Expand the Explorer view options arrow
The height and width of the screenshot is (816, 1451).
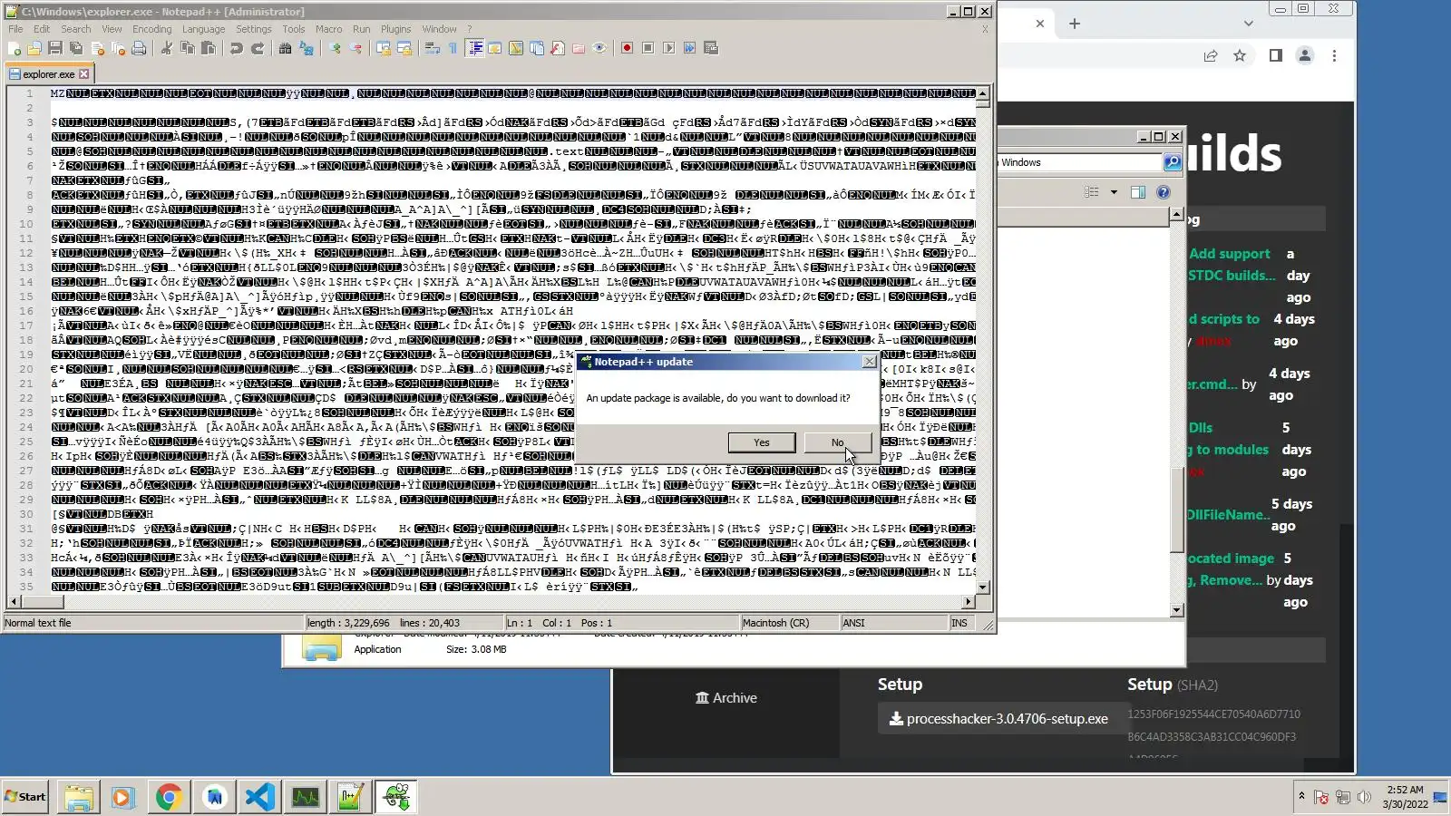point(1114,192)
